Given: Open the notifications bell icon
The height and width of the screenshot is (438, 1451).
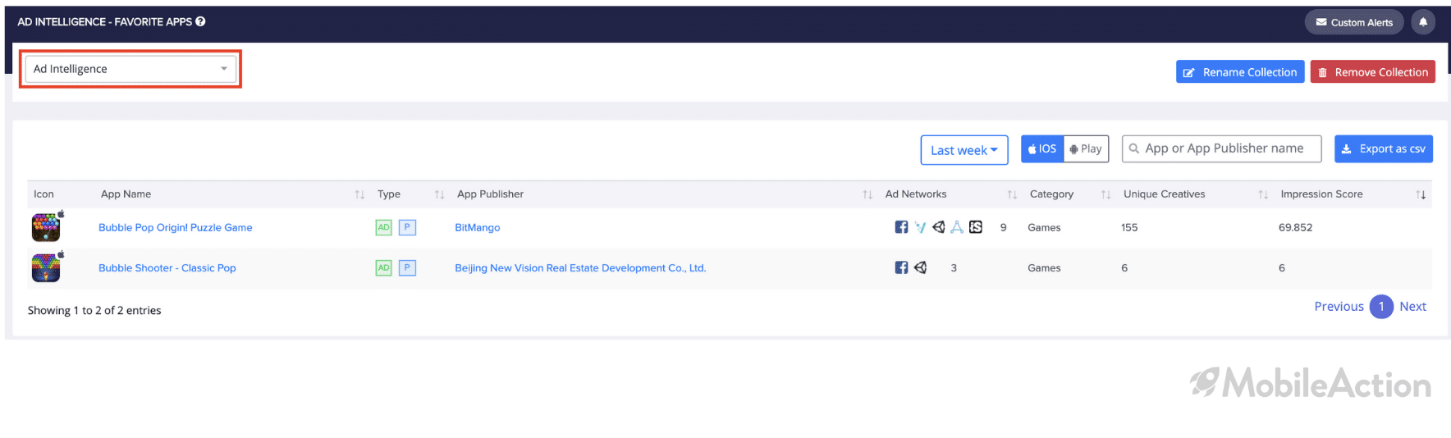Looking at the screenshot, I should (1423, 22).
